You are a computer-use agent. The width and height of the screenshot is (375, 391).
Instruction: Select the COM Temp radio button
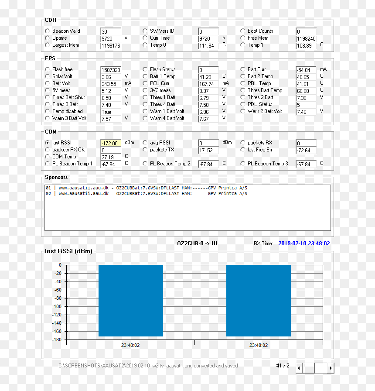point(48,157)
